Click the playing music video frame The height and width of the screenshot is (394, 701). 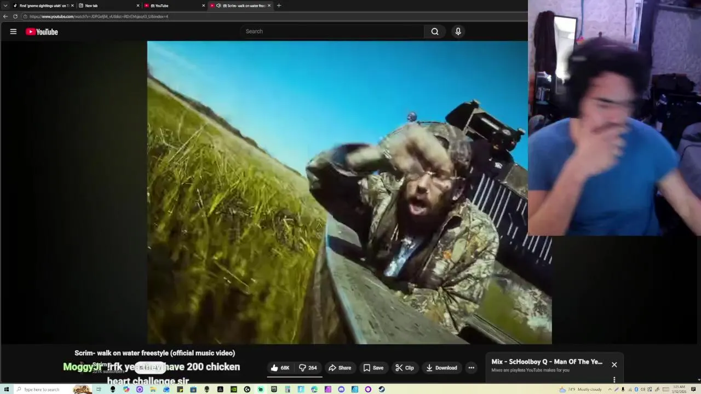point(349,192)
